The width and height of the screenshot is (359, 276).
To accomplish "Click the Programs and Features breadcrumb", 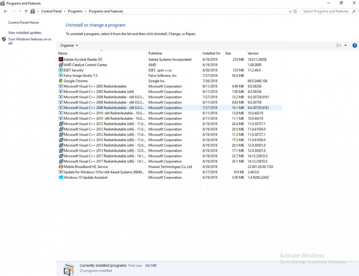I will tap(106, 11).
